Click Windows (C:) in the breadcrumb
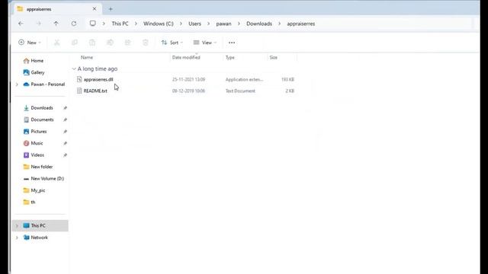This screenshot has height=274, width=488. point(159,24)
